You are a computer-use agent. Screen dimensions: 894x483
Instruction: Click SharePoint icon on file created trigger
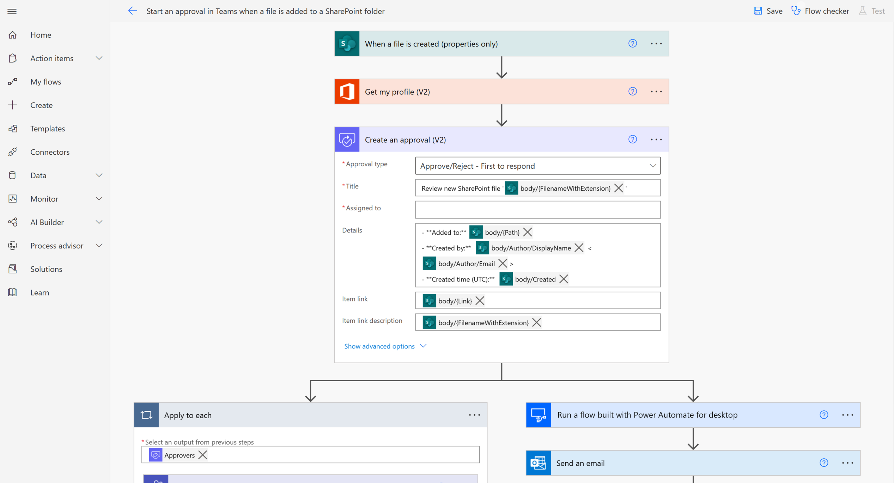[347, 44]
